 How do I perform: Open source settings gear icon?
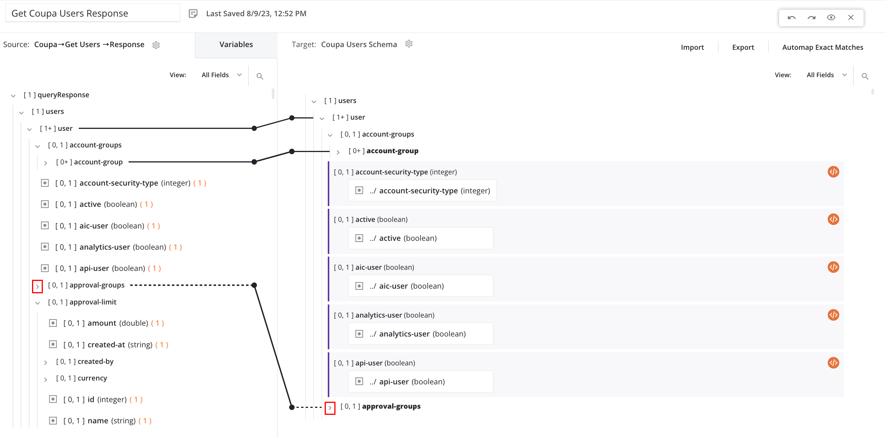click(x=156, y=45)
